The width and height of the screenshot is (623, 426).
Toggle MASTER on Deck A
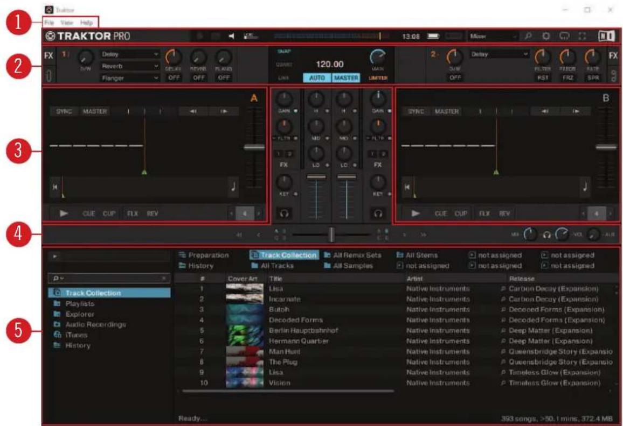95,111
